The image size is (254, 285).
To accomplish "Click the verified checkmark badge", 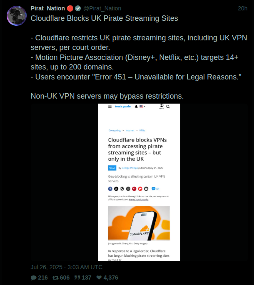I will point(78,8).
